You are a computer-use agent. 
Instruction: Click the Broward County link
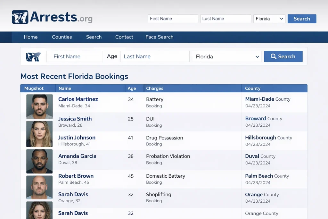point(264,119)
